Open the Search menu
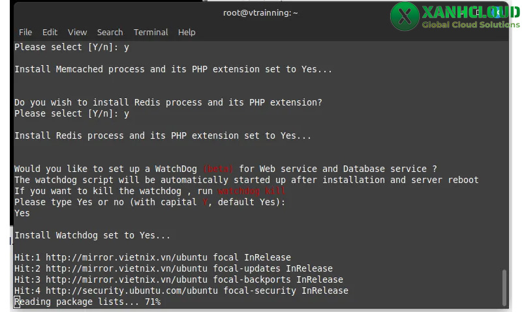This screenshot has width=522, height=312. coord(110,32)
